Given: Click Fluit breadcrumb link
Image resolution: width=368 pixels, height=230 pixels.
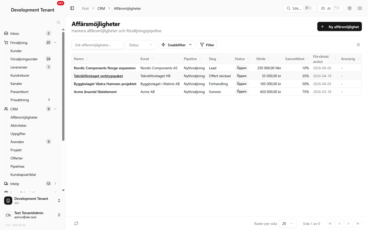Looking at the screenshot, I should 85,8.
